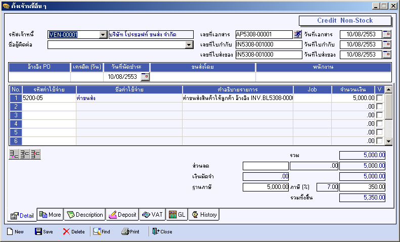400x242 pixels.
Task: Click the เลขที่เอกสาร field AP5308-00001
Action: click(264, 34)
